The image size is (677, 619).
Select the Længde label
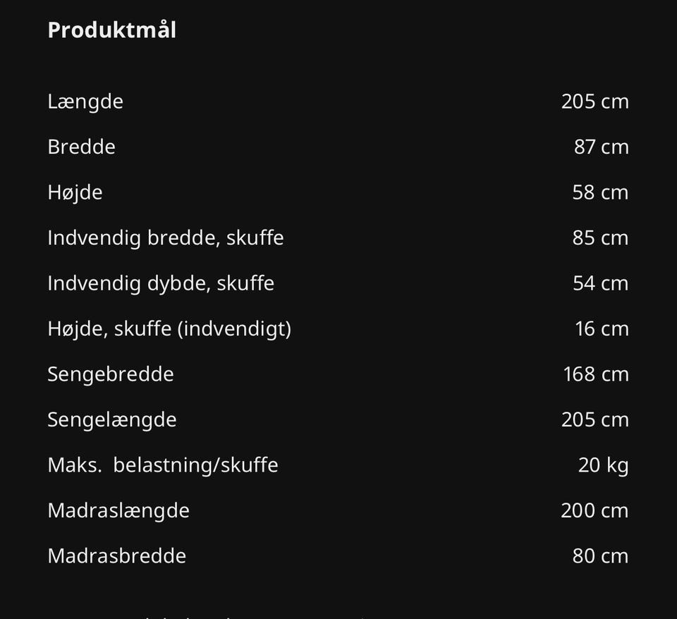coord(85,102)
